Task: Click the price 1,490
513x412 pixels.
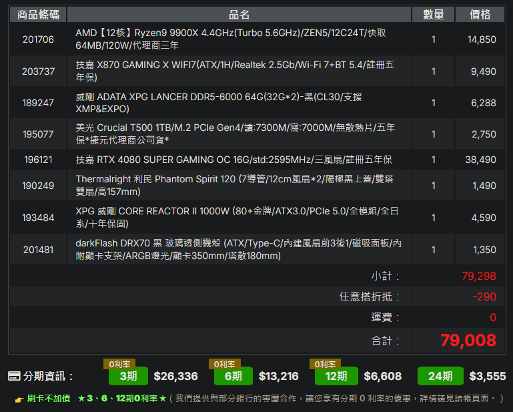Action: (484, 186)
